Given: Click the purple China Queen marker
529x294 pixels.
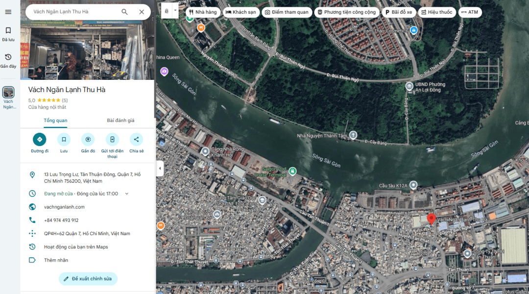Looking at the screenshot, I should (x=164, y=71).
